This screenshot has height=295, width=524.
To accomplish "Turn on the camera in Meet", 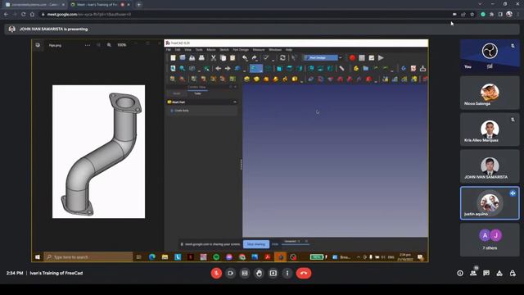I will coord(230,273).
